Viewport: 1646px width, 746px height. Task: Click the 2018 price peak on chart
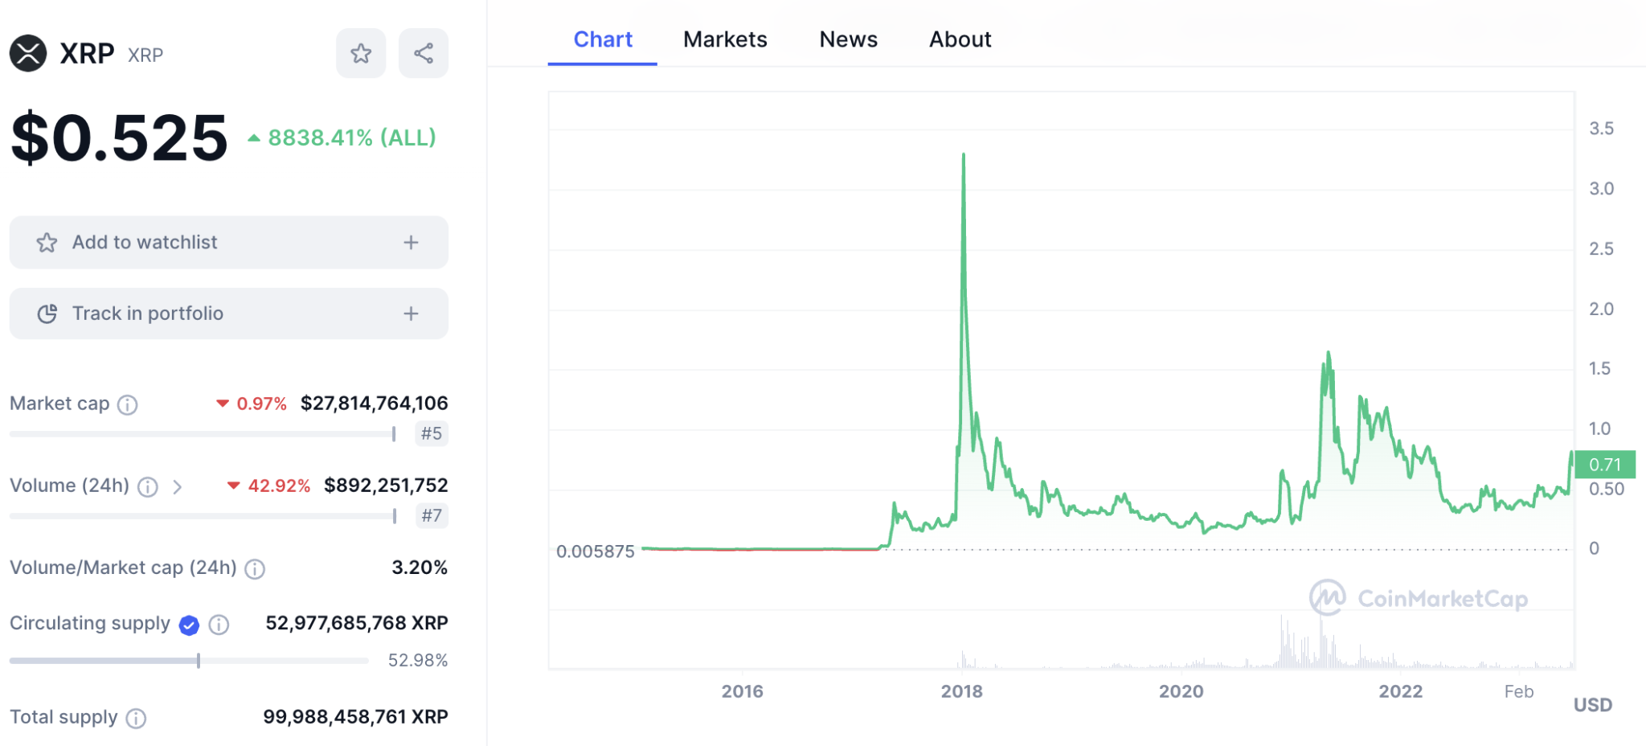pyautogui.click(x=963, y=154)
